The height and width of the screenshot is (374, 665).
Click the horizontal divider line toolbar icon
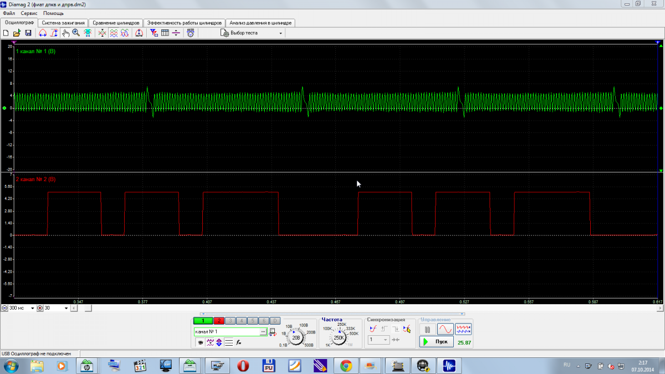coord(176,33)
